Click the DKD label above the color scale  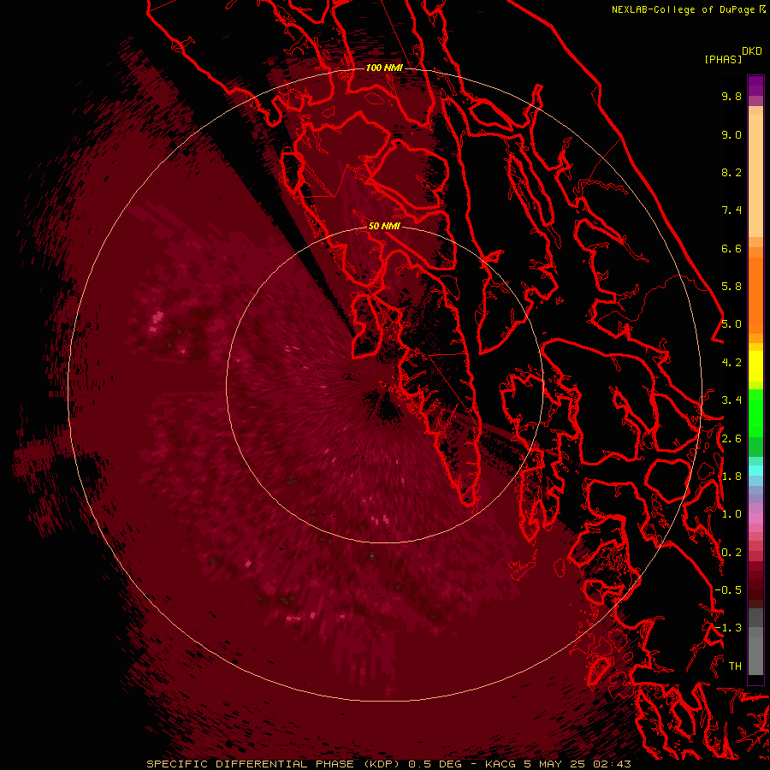click(752, 51)
